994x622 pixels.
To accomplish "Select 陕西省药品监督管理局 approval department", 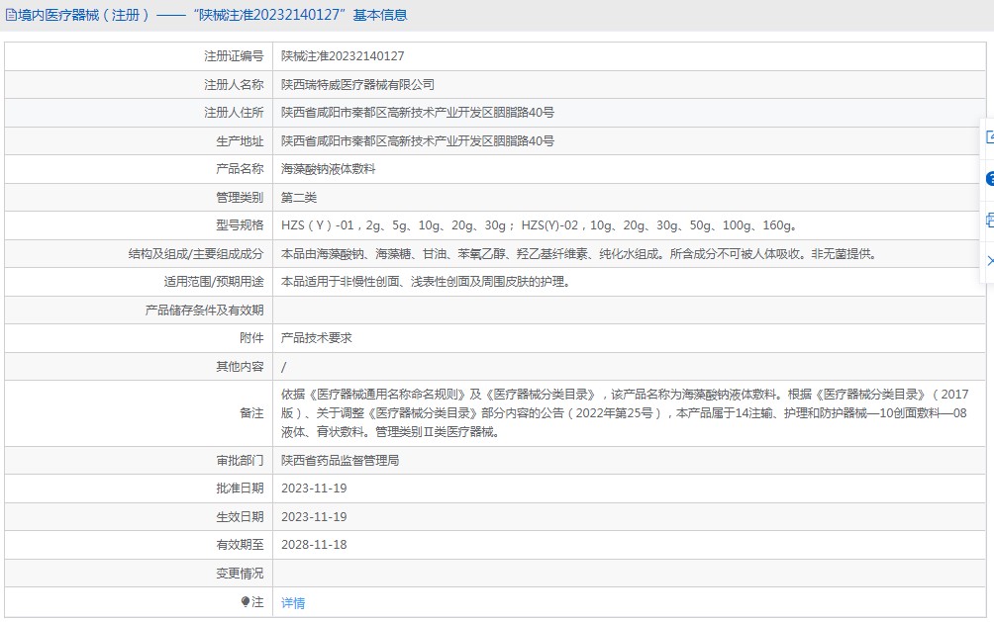I will tap(341, 461).
